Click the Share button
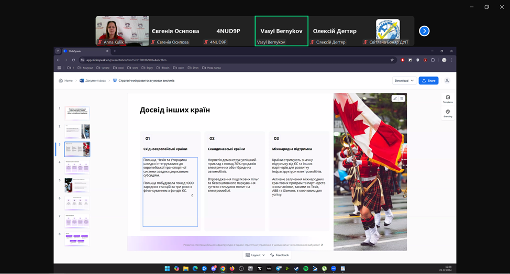The height and width of the screenshot is (274, 510). coord(428,81)
